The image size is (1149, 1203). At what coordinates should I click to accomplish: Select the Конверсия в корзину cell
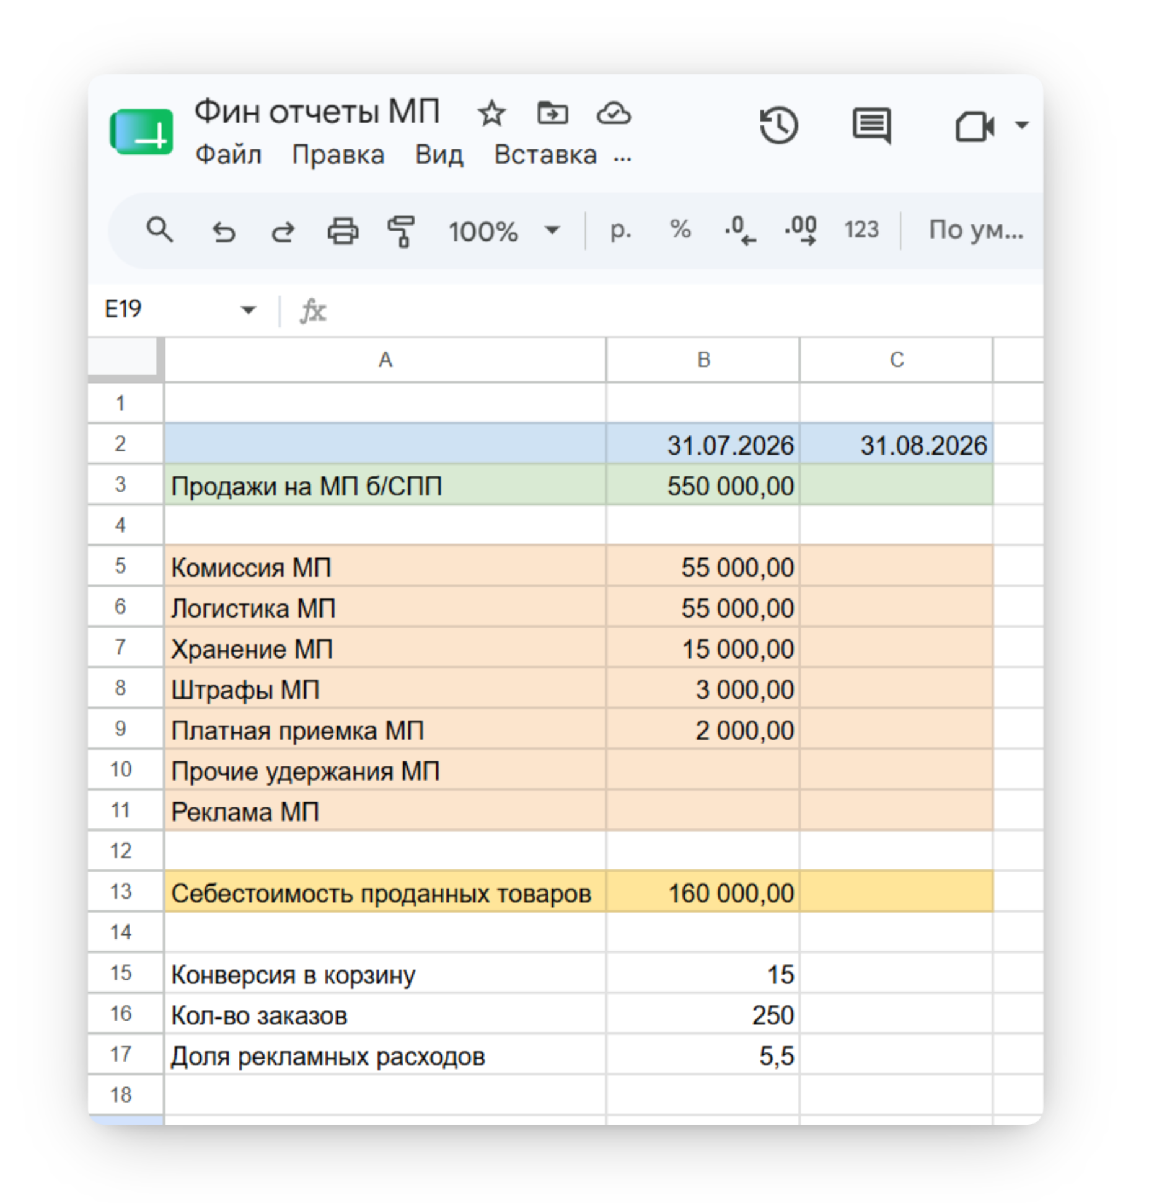[385, 973]
